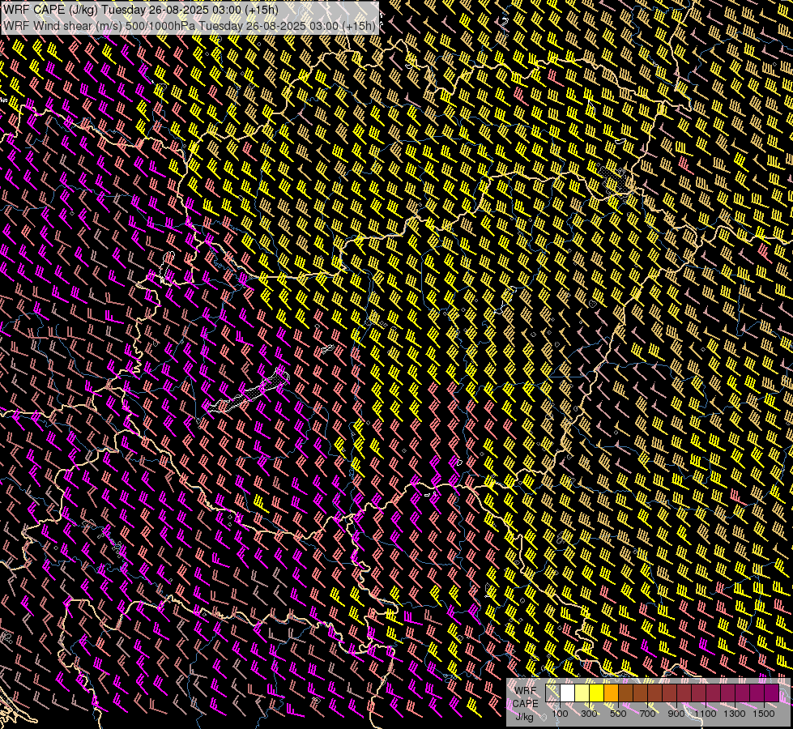Select the bright yellow 300–400 J/kg legend swatch
Viewport: 793px width, 729px height.
coord(597,693)
